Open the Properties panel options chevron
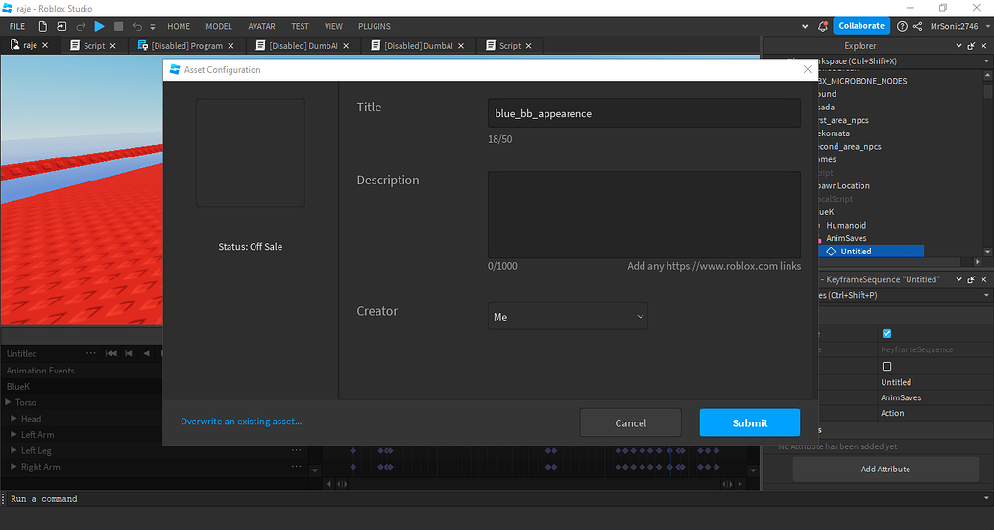This screenshot has width=994, height=530. pos(959,279)
